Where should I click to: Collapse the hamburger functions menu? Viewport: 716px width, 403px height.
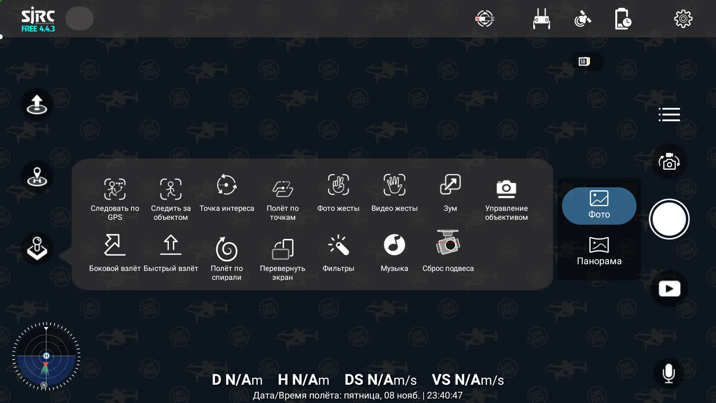click(x=669, y=114)
